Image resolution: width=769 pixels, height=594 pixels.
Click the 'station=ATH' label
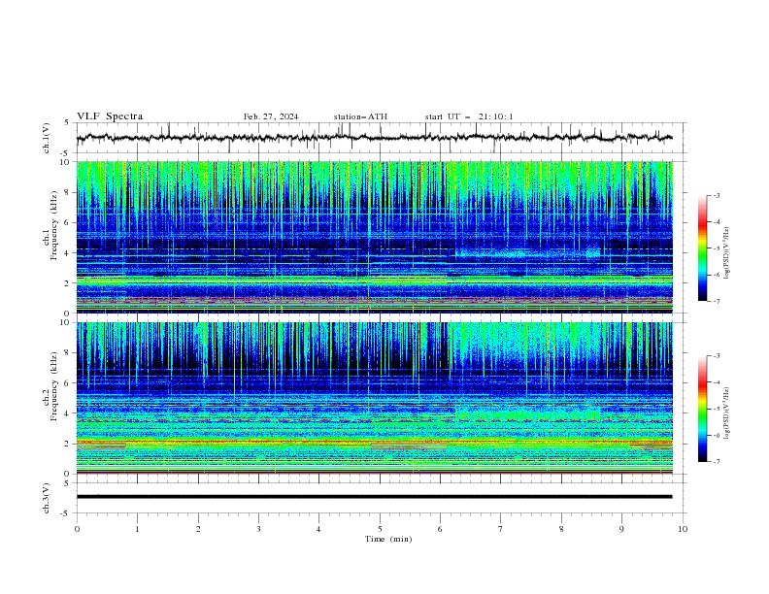(360, 116)
